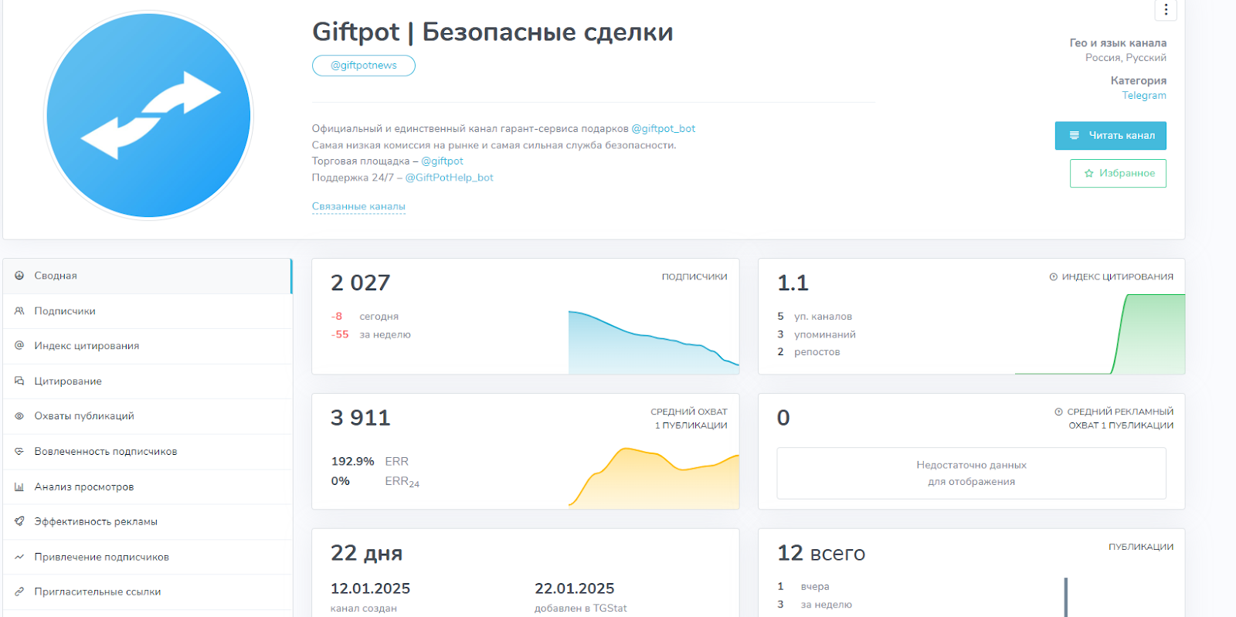Click the 5 уп. каналов row
The width and height of the screenshot is (1236, 617).
tap(815, 317)
